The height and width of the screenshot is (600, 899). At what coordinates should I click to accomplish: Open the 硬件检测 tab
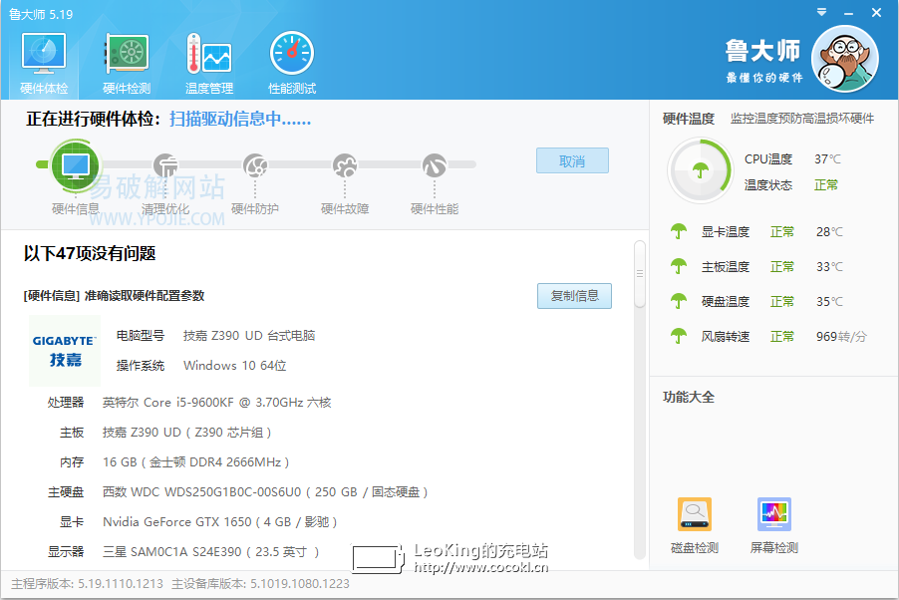127,63
